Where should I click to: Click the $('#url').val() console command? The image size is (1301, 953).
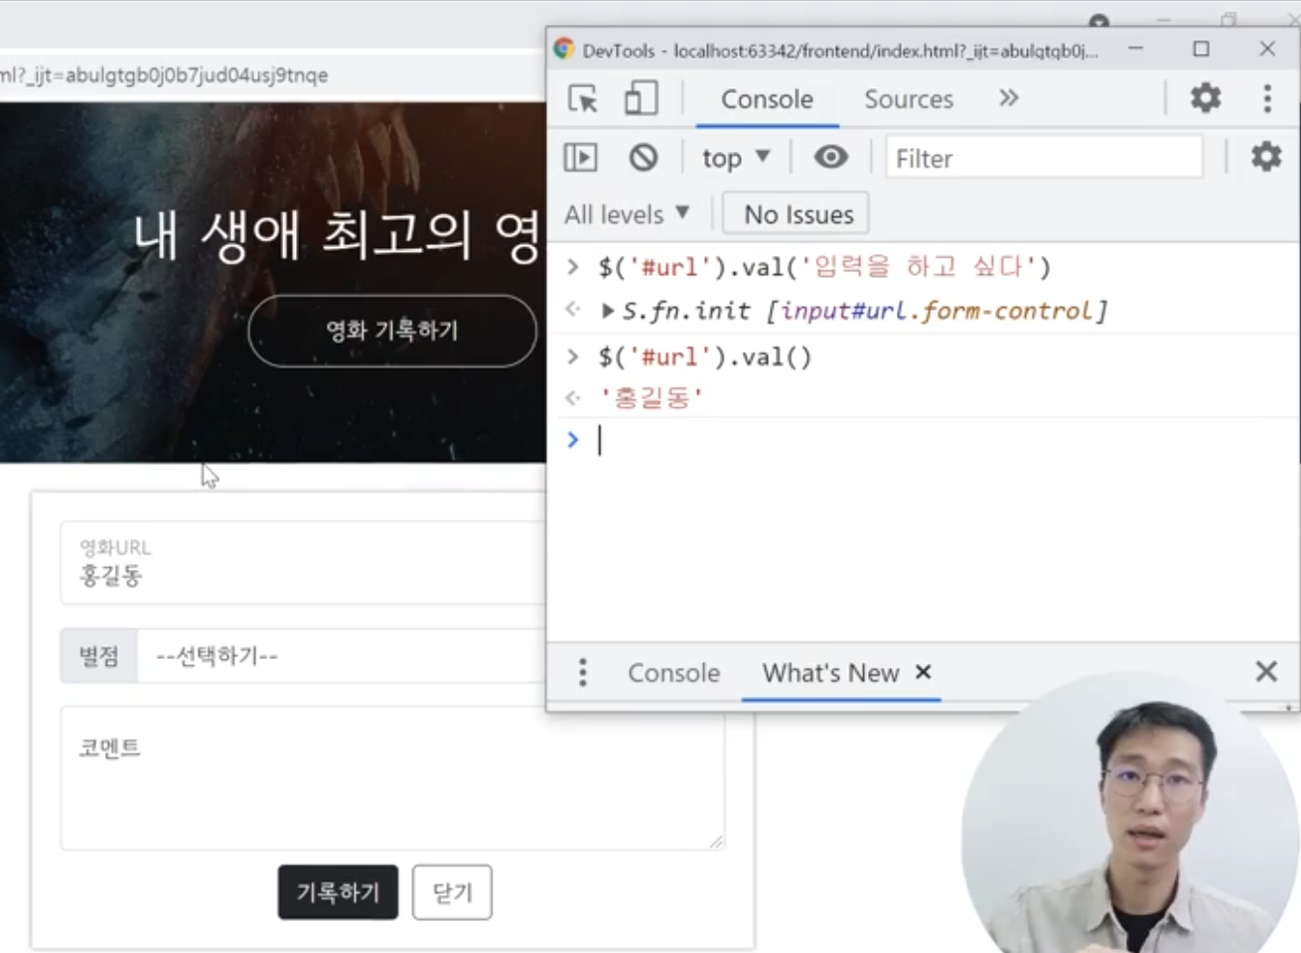(705, 356)
